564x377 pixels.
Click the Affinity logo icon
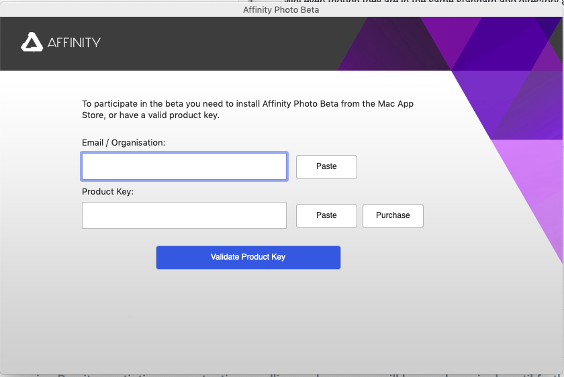click(32, 42)
